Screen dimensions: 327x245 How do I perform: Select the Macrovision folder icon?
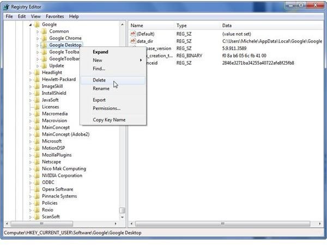click(x=37, y=121)
